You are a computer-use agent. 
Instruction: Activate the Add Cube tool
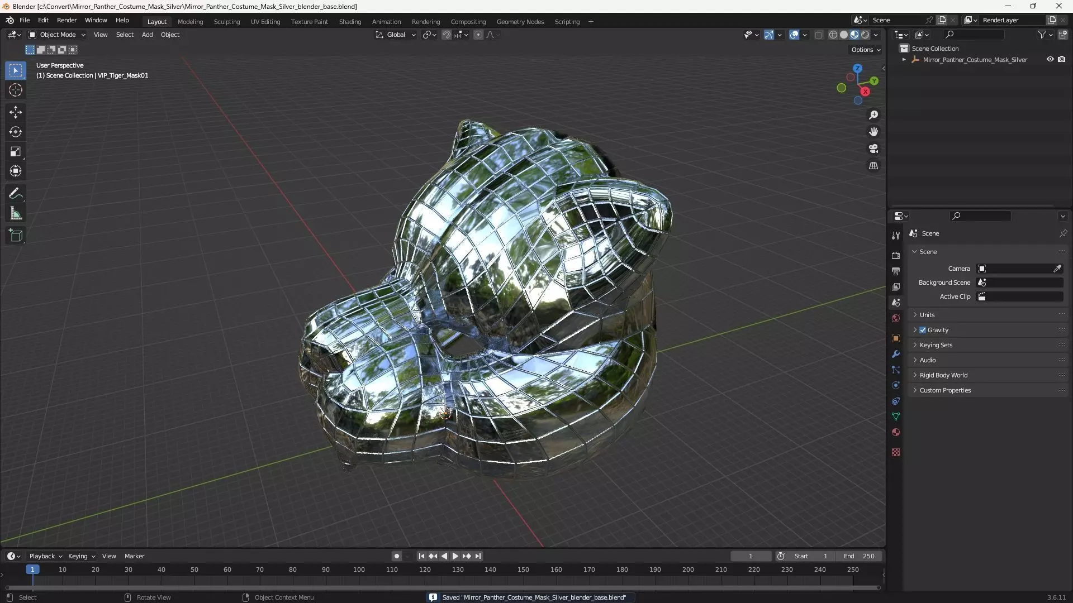(x=16, y=235)
